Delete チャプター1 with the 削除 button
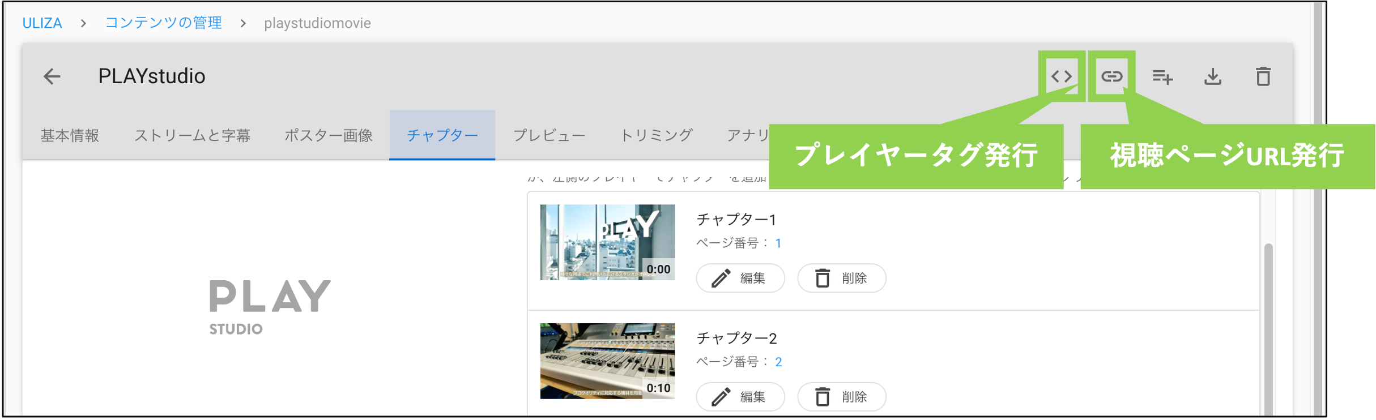The width and height of the screenshot is (1376, 420). (x=842, y=278)
